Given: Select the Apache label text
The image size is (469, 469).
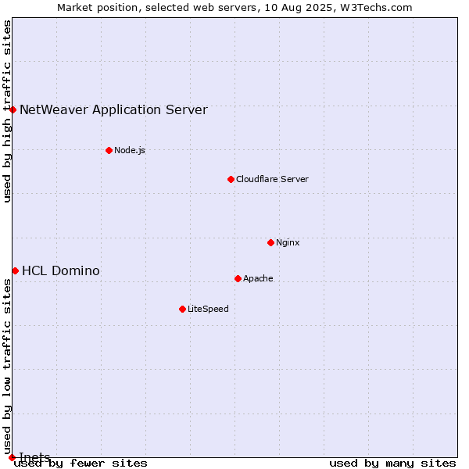Looking at the screenshot, I should pos(258,278).
